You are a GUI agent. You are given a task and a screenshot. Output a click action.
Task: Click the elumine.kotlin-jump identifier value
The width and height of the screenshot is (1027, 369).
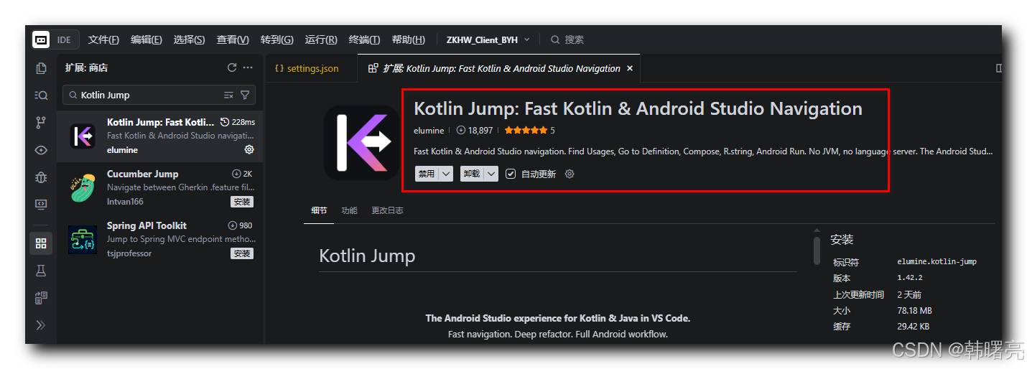click(937, 262)
